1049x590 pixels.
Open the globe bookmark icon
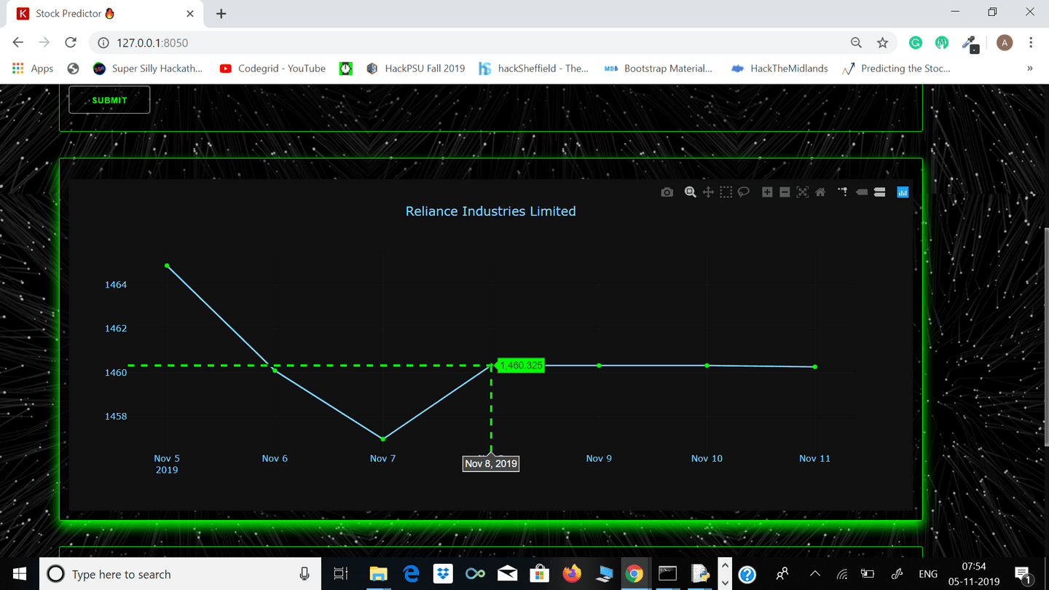pyautogui.click(x=73, y=68)
